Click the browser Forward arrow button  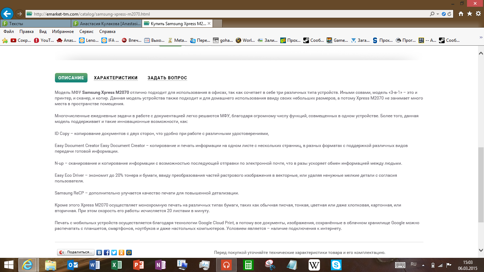coord(19,14)
